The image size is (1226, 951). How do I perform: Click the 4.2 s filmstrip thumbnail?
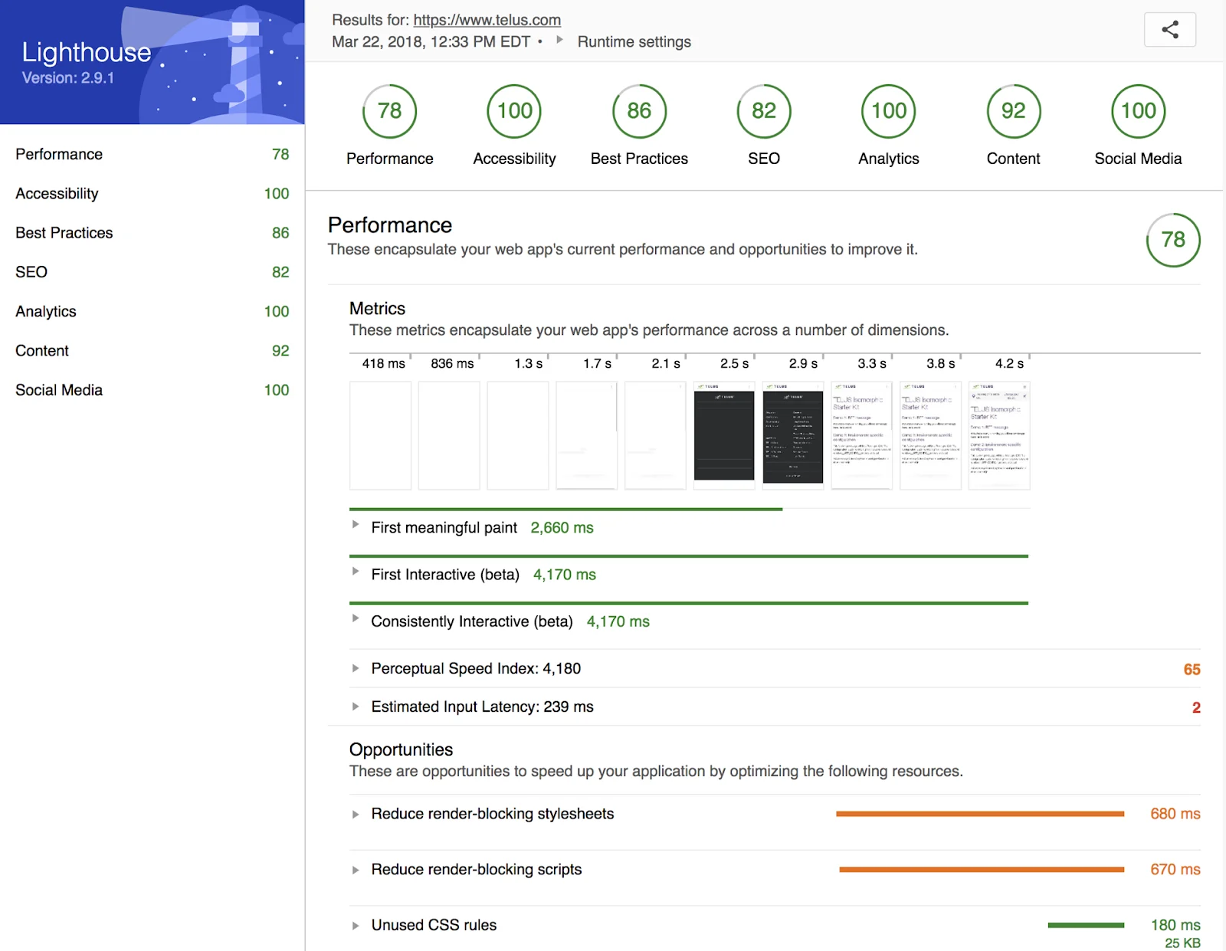[999, 435]
